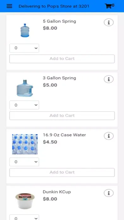124x220 pixels.
Task: Open quantity dropdown for Dunkin KCup
Action: 24,217
